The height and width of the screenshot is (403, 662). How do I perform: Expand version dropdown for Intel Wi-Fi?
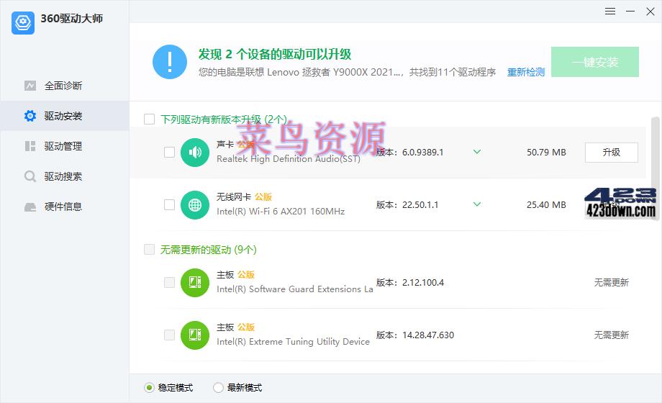coord(477,204)
